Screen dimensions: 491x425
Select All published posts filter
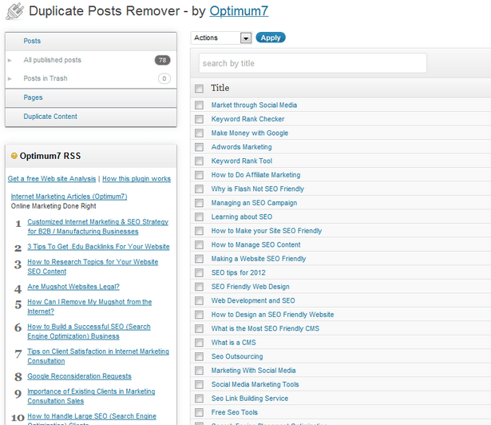tap(53, 60)
